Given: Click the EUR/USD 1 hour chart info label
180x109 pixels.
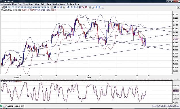Looking at the screenshot, I should (x=28, y=10).
